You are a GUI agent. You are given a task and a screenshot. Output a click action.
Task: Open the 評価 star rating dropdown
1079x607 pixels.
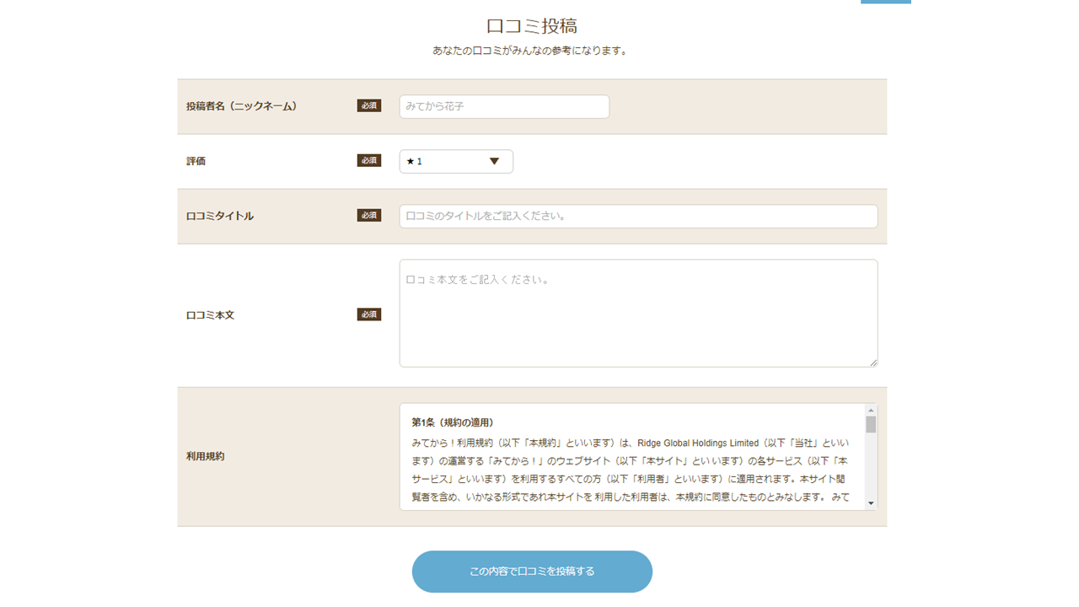click(456, 161)
